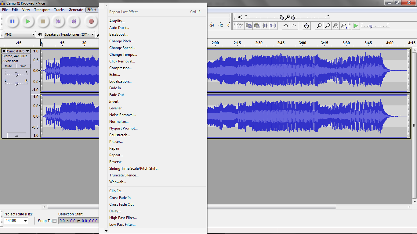Viewport: 417px width, 234px height.
Task: Click the Fit Project in Window icon
Action: [344, 26]
